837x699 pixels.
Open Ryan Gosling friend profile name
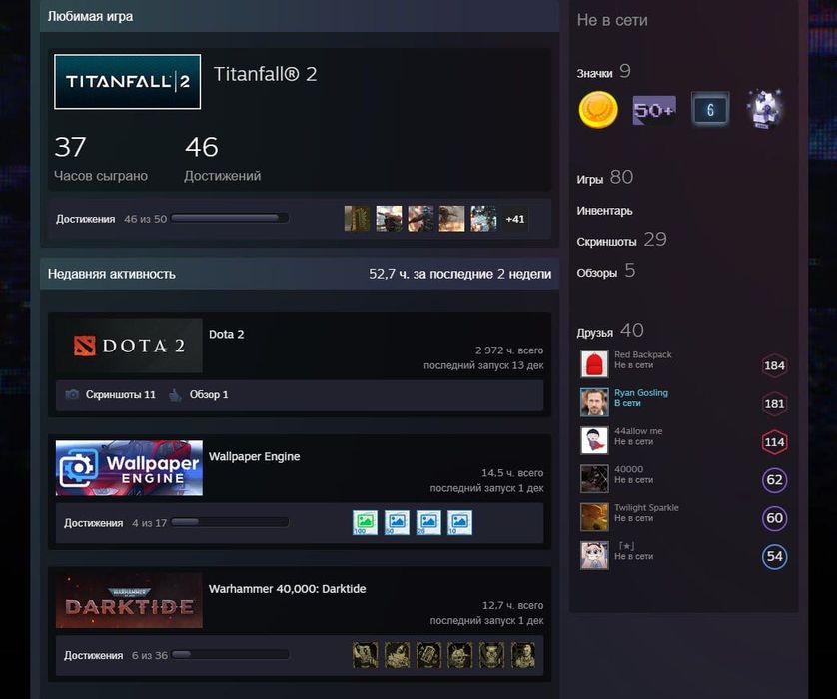pyautogui.click(x=641, y=393)
